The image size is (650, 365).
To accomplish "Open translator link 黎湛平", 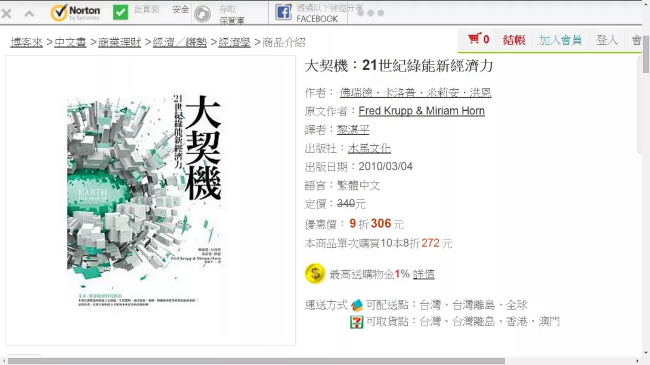I will [x=353, y=130].
